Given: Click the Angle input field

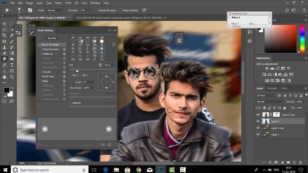Looking at the screenshot, I should 88,82.
